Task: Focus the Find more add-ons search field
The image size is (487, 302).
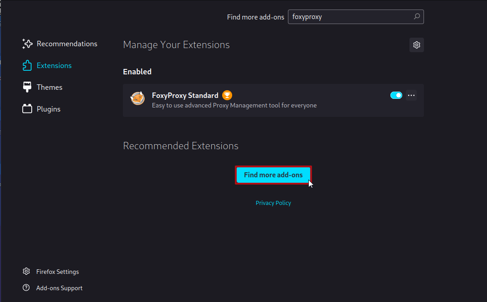Action: pyautogui.click(x=356, y=17)
